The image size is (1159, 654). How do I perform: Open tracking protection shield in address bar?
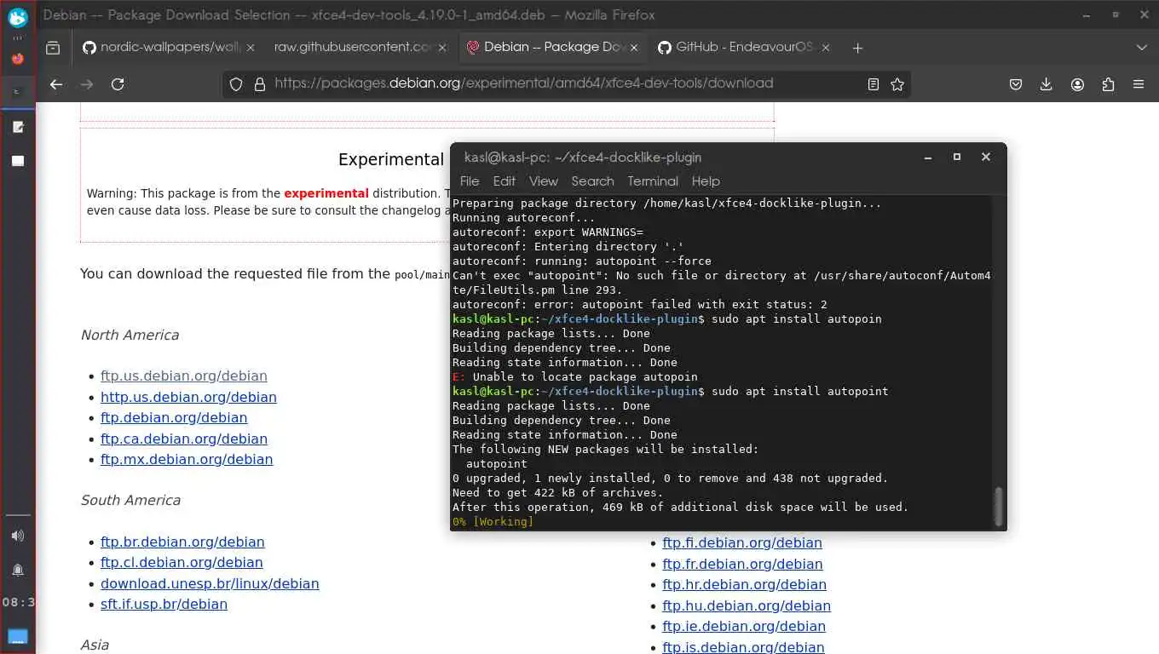click(x=237, y=84)
